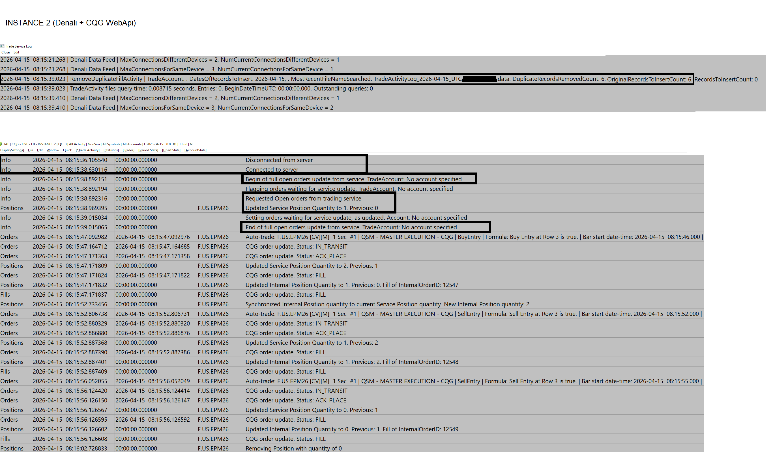Switch to the Chart Stats tab
773x457 pixels.
click(x=171, y=150)
